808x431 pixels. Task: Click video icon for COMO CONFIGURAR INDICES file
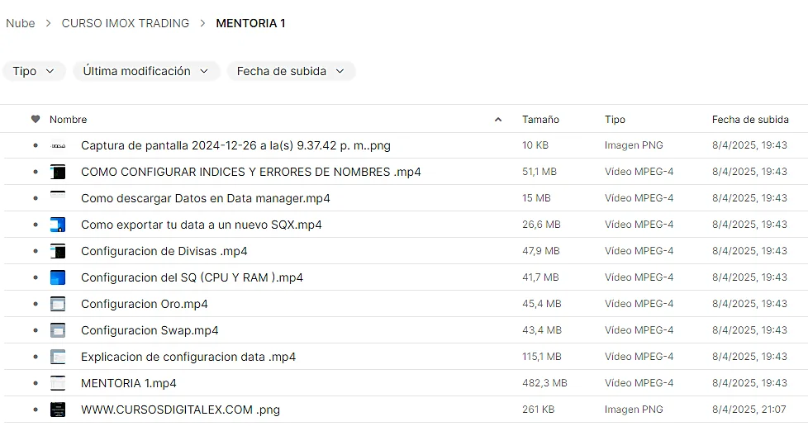coord(58,172)
